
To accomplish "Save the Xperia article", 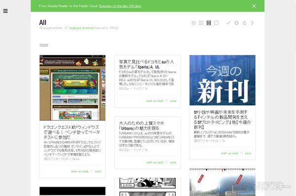I will [x=173, y=101].
